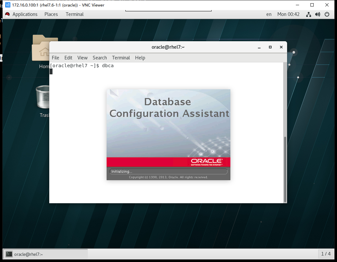Click the Red Hat logo icon

tap(7, 14)
